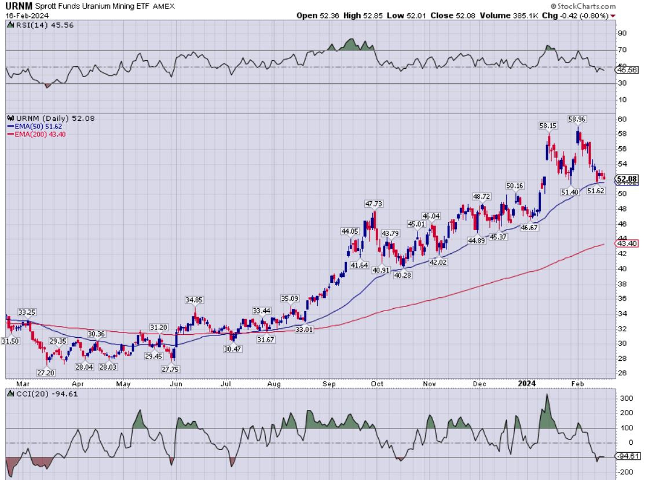Screen dimensions: 648x480
Task: Click the 43.79 price label
Action: [x=390, y=233]
